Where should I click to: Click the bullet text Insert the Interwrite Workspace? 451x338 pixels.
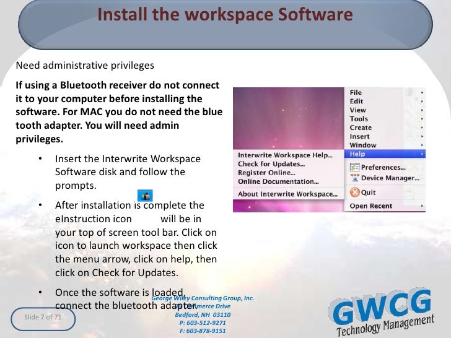coord(128,158)
